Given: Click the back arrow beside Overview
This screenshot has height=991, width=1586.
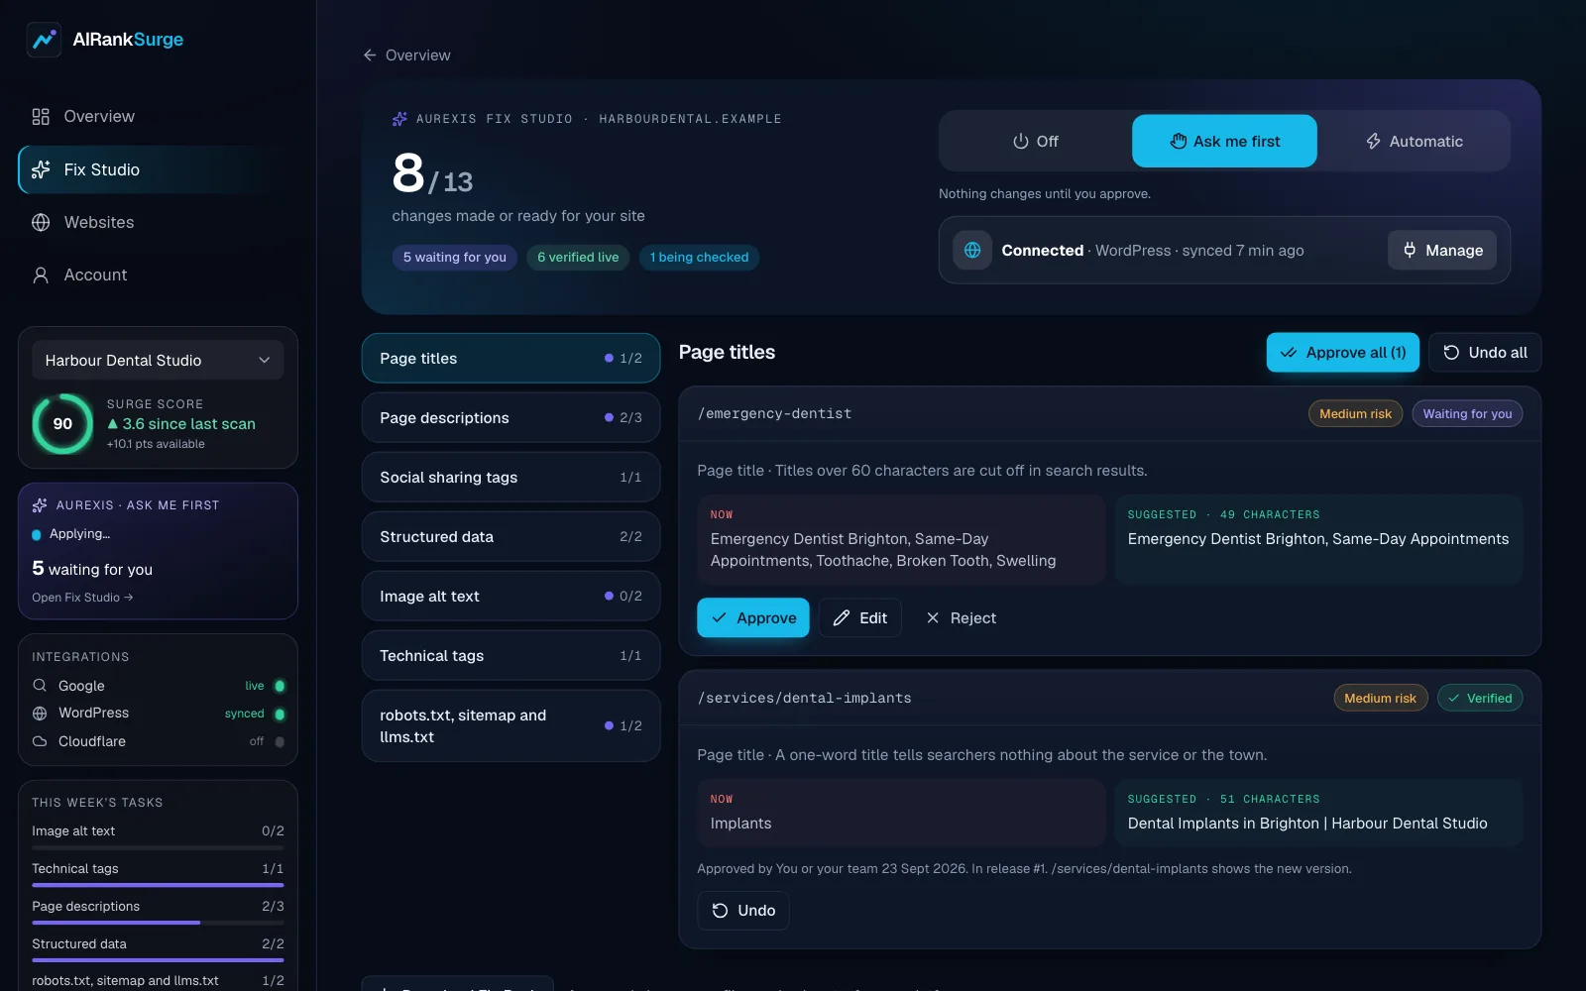Looking at the screenshot, I should pyautogui.click(x=370, y=55).
